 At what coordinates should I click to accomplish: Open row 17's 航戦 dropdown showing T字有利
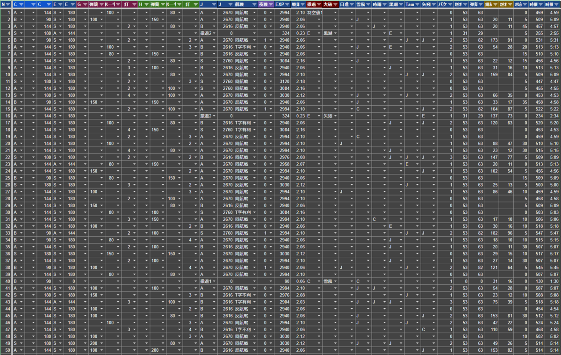[254, 123]
